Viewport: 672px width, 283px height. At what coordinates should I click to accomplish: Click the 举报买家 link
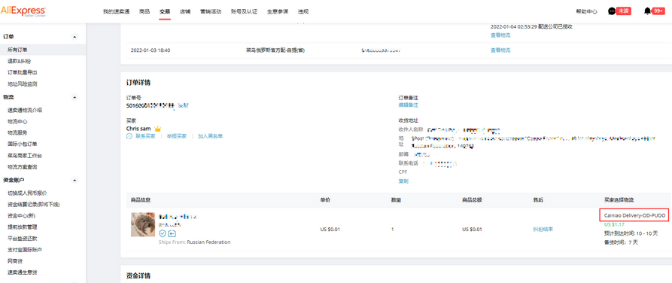pos(177,136)
